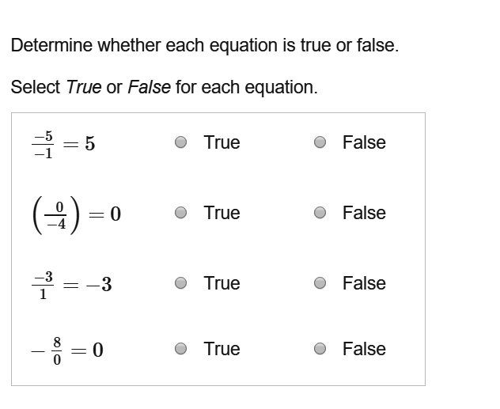Click the equation -3/1 = -3
The height and width of the screenshot is (409, 500).
click(x=71, y=286)
